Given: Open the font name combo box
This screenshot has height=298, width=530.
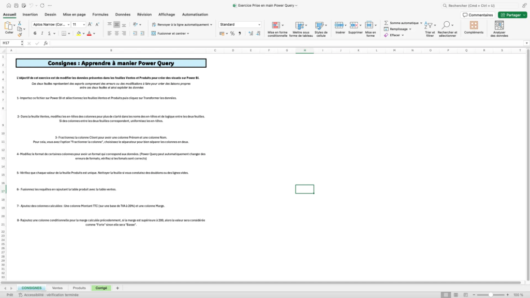Looking at the screenshot, I should click(x=51, y=24).
